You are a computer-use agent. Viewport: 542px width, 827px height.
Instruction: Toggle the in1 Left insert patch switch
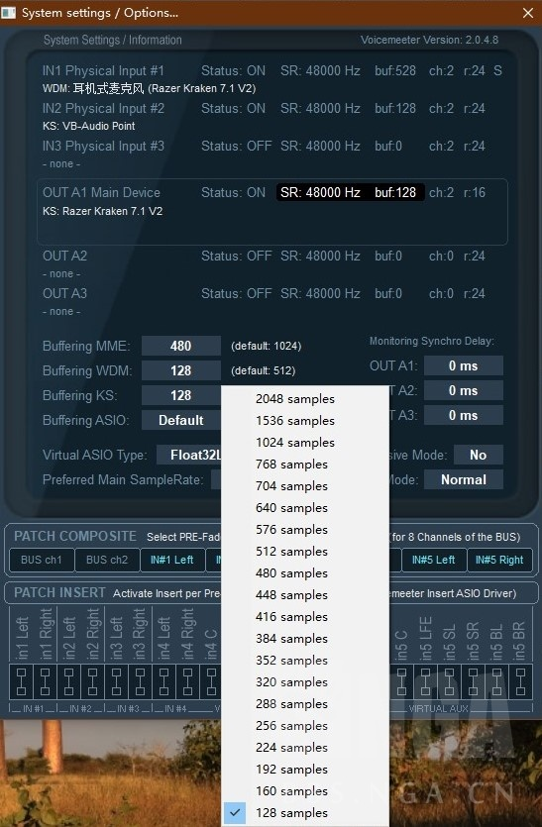[x=21, y=681]
